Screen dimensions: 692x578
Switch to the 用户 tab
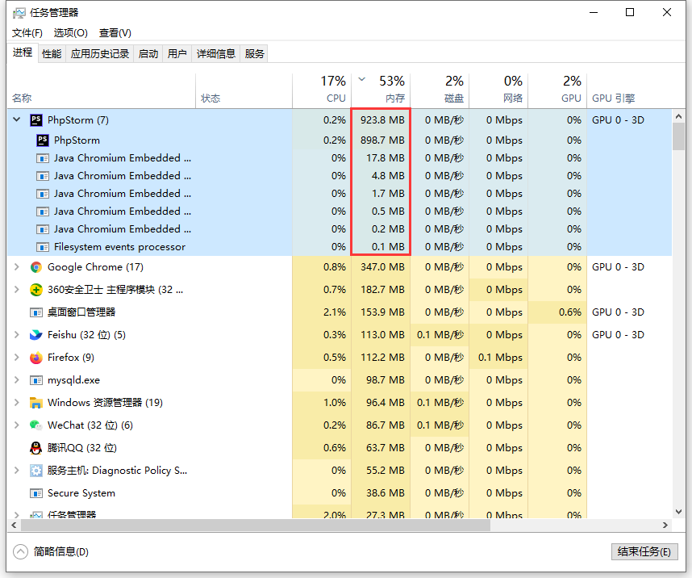(177, 54)
